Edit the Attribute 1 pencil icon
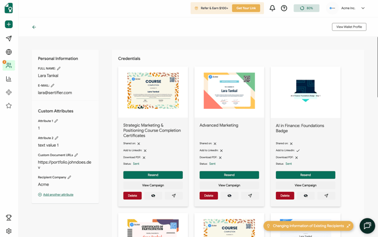Viewport: 378px width, 237px height. coord(56,121)
